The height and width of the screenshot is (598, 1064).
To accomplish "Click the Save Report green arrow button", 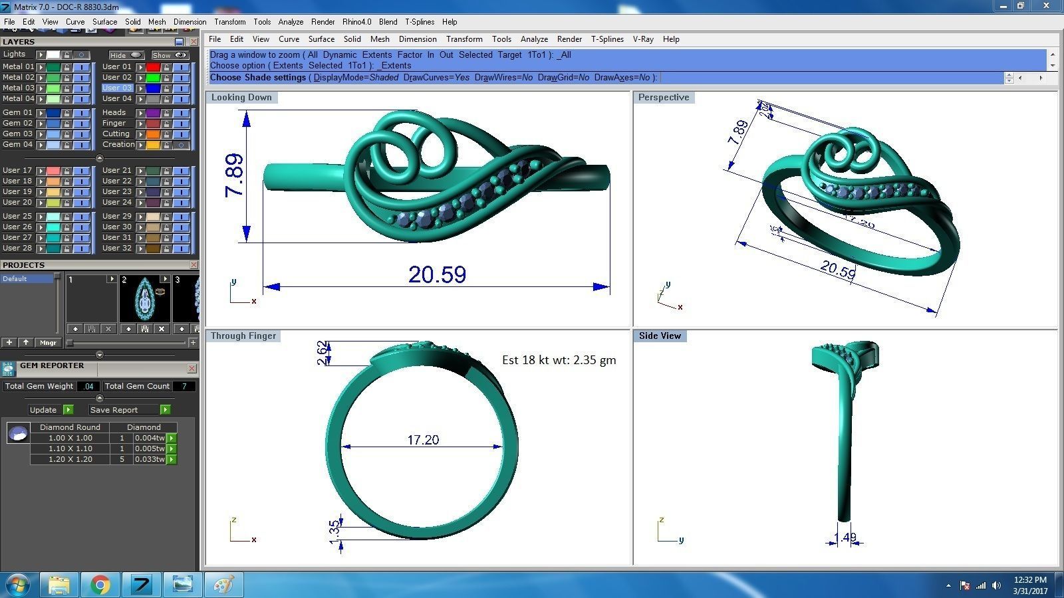I will [165, 410].
